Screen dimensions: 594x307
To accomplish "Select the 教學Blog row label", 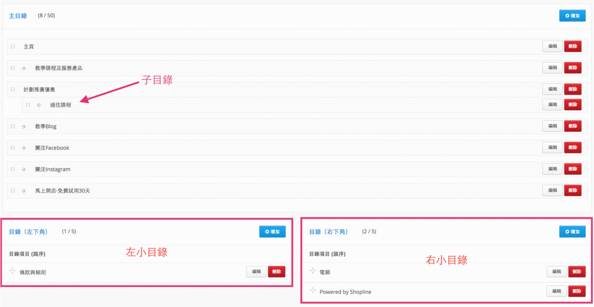I will point(45,126).
